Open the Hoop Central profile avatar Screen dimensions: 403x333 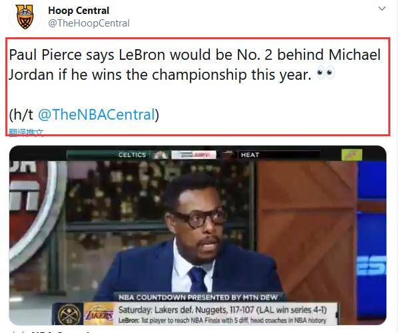coord(25,17)
